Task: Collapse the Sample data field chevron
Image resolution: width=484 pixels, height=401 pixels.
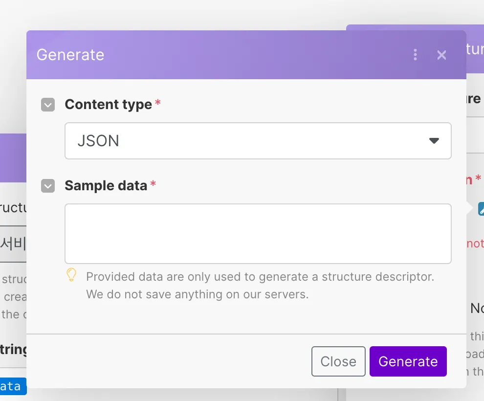Action: tap(48, 186)
